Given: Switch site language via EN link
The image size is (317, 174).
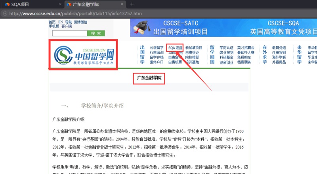Looking at the screenshot, I should point(61,22).
